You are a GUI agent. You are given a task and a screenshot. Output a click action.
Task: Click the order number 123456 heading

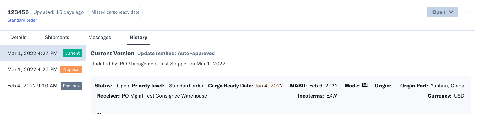(18, 12)
